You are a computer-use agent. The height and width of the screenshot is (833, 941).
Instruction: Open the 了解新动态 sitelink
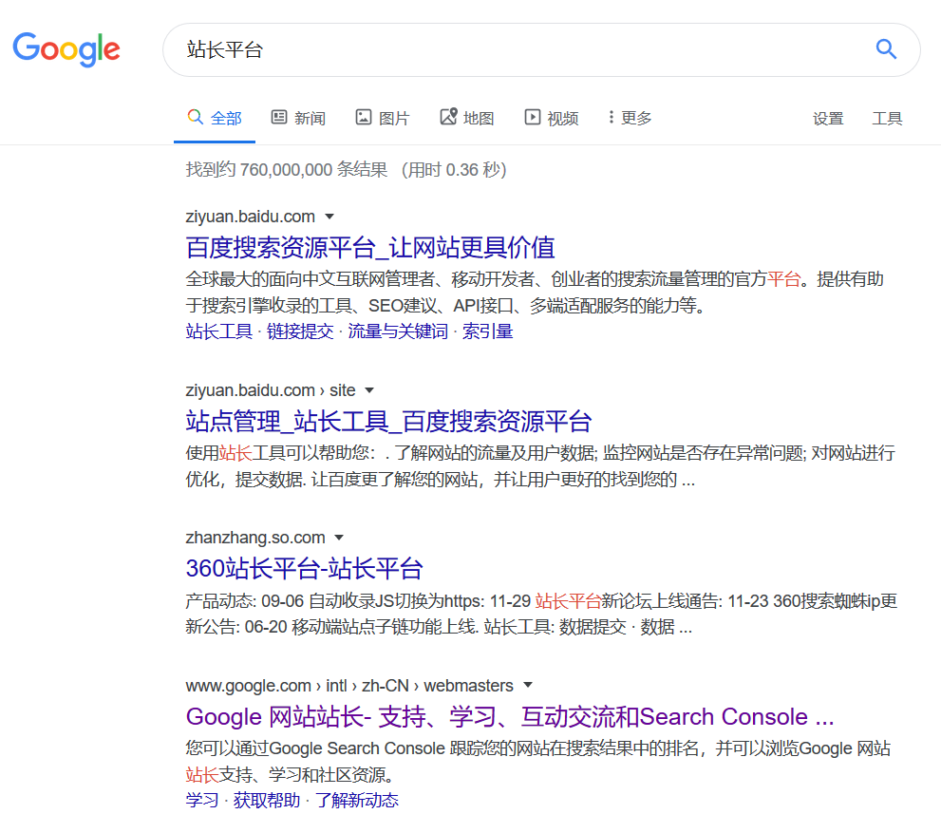tap(356, 800)
